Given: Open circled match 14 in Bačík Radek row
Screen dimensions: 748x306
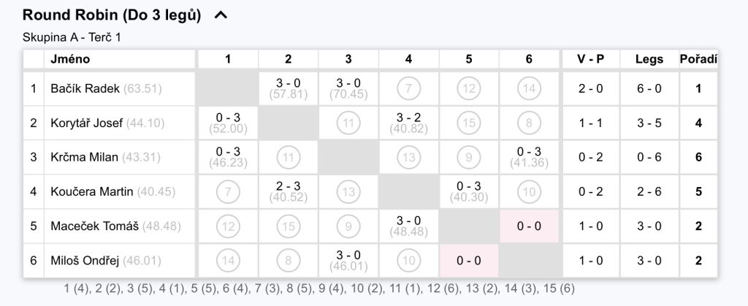Looking at the screenshot, I should pyautogui.click(x=529, y=88).
